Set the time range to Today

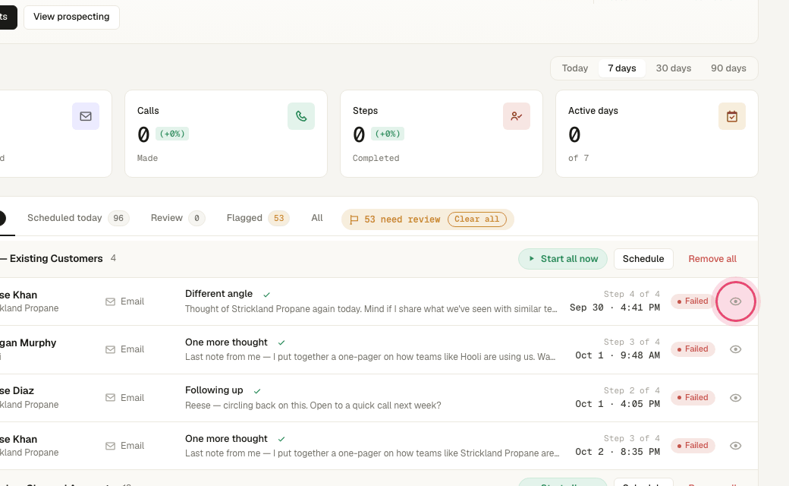click(574, 68)
